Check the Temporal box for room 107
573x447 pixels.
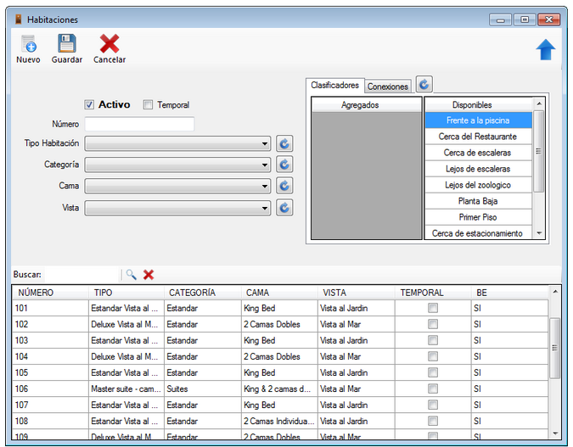point(433,405)
